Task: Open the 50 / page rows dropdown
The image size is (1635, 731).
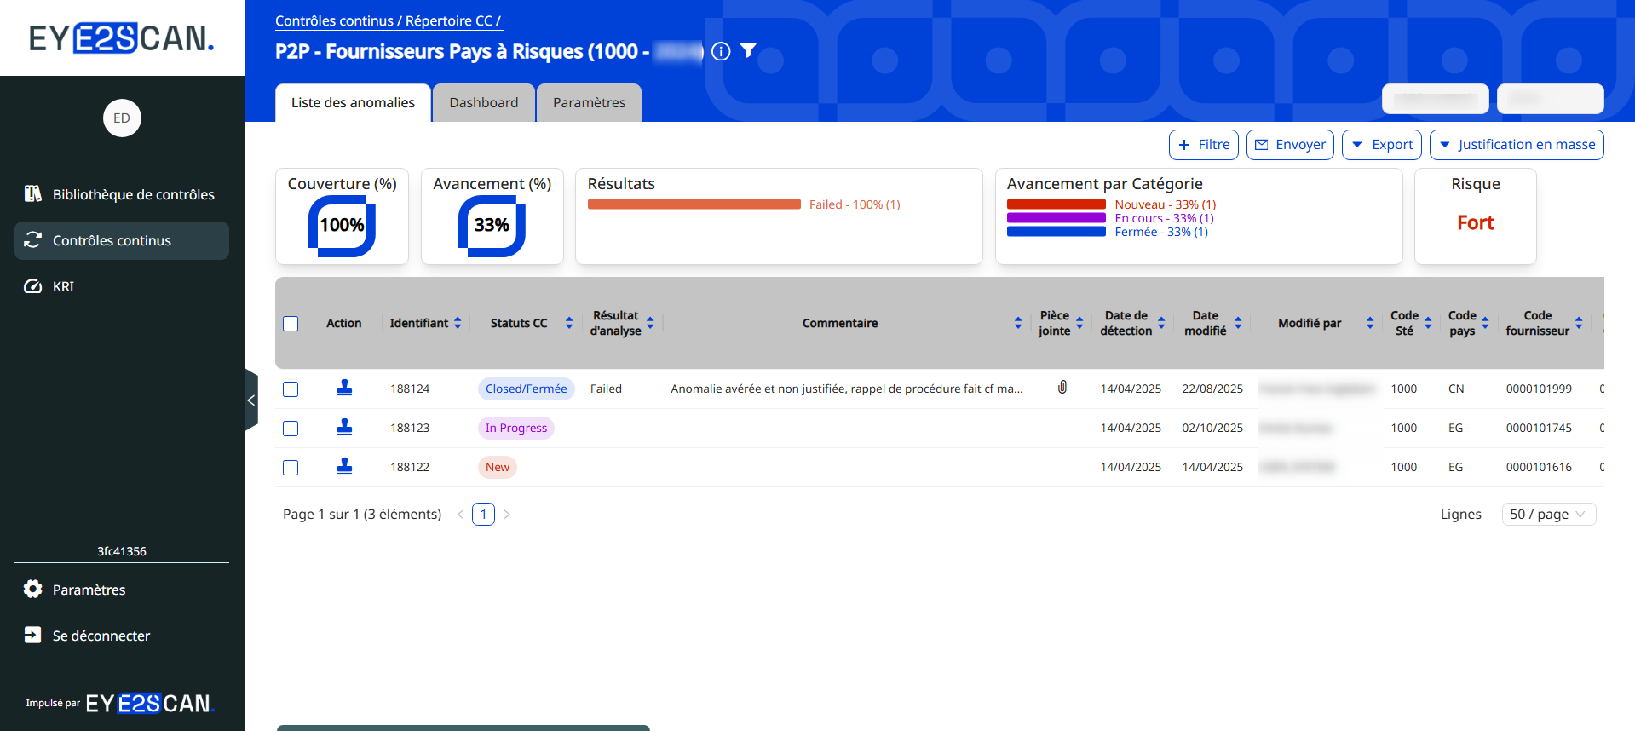Action: point(1547,515)
